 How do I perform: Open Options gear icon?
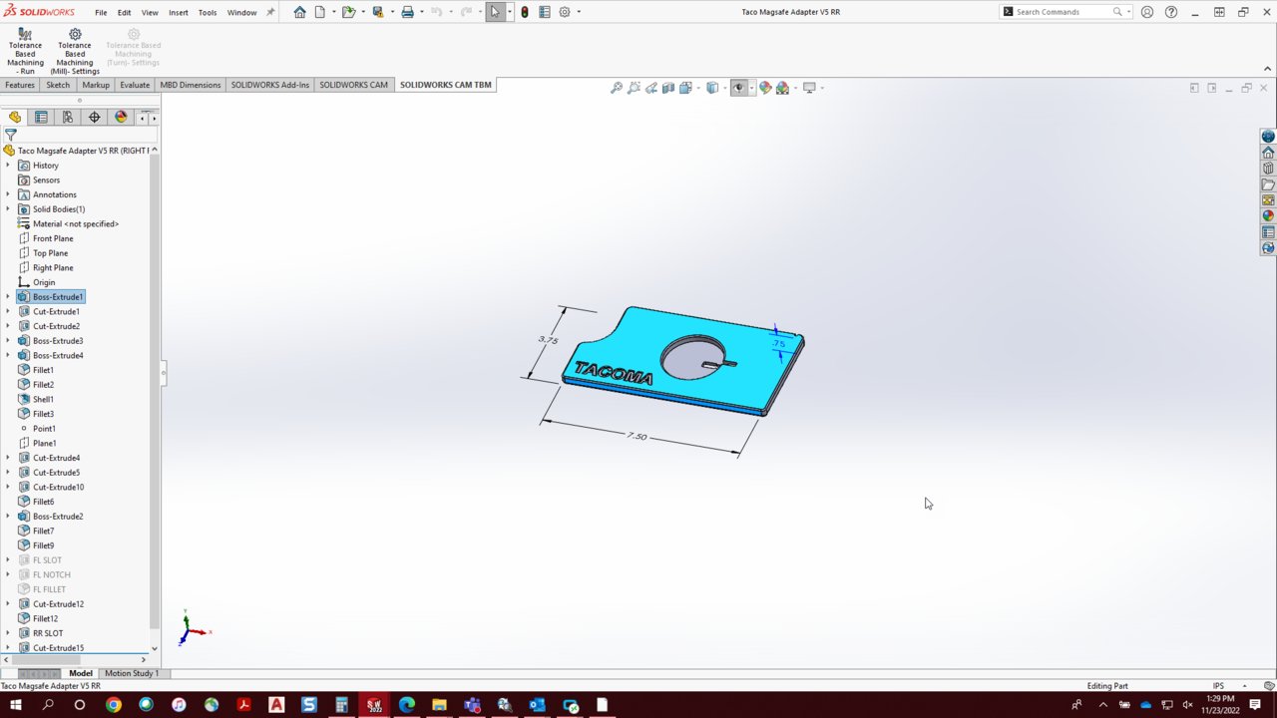[x=565, y=12]
